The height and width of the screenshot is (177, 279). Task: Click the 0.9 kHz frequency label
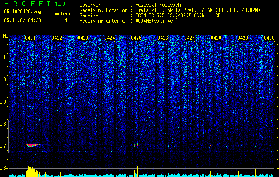coord(4,102)
